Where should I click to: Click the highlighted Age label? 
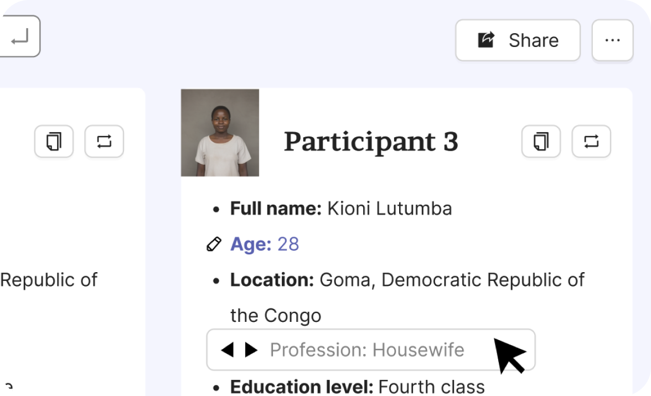251,244
